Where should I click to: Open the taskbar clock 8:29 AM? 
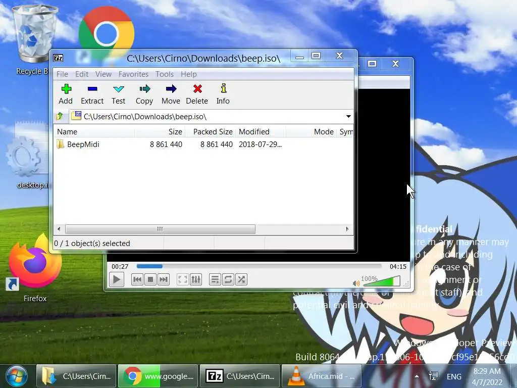[487, 376]
